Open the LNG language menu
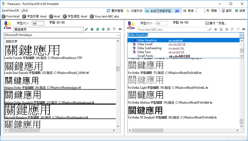 (x=24, y=11)
